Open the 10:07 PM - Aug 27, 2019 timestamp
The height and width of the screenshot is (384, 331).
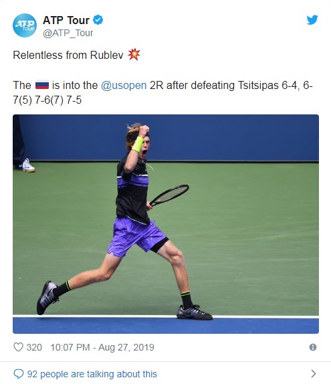(102, 347)
